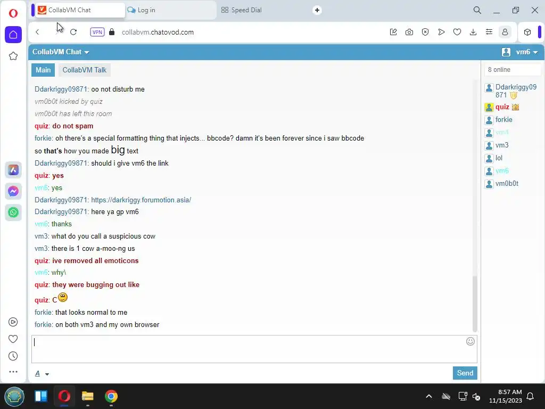This screenshot has width=545, height=409.
Task: Open Google Chrome from taskbar
Action: (x=111, y=396)
